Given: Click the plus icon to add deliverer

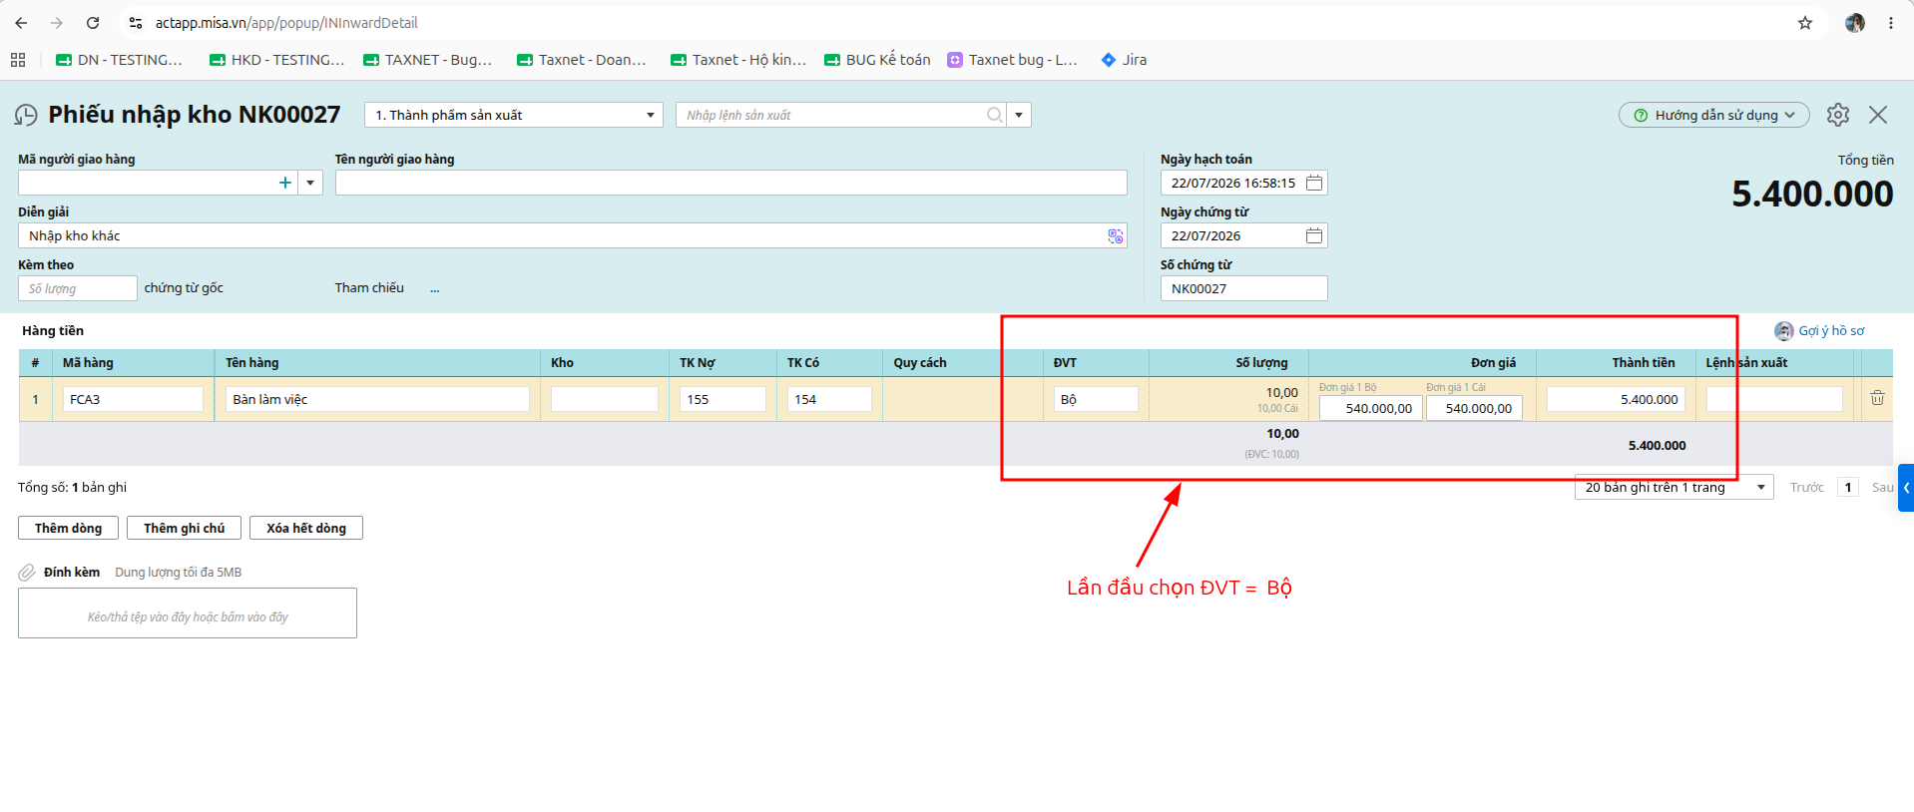Looking at the screenshot, I should (x=285, y=183).
